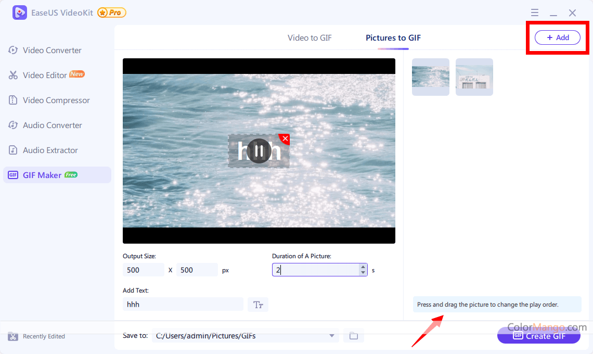Click the Add button
The height and width of the screenshot is (354, 593).
(558, 37)
